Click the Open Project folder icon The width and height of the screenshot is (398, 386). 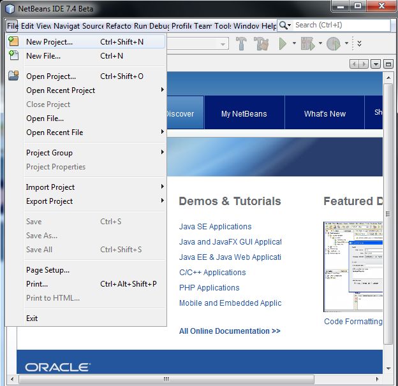13,76
